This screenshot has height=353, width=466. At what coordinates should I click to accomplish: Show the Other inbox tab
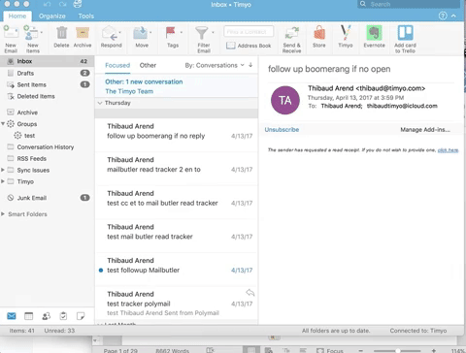[148, 65]
